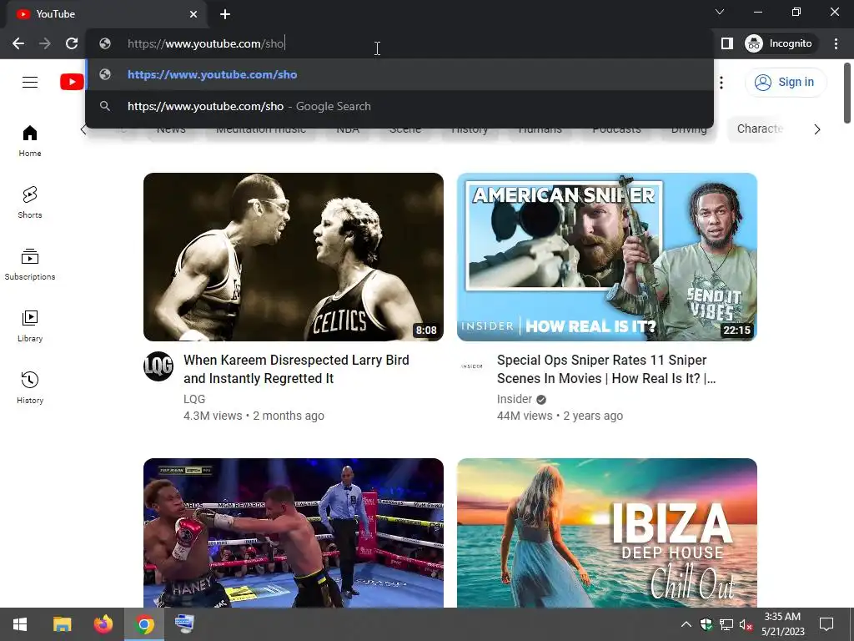Open Chrome side panel icon
Image resolution: width=854 pixels, height=641 pixels.
[727, 43]
